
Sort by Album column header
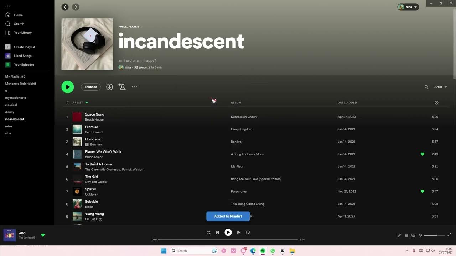tap(236, 102)
